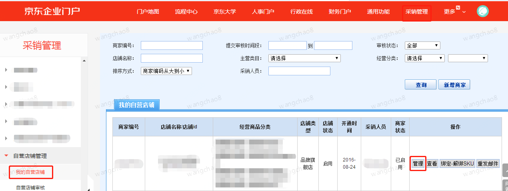Open 我的自营店铺 in the sidebar
Image resolution: width=508 pixels, height=191 pixels.
tap(30, 172)
